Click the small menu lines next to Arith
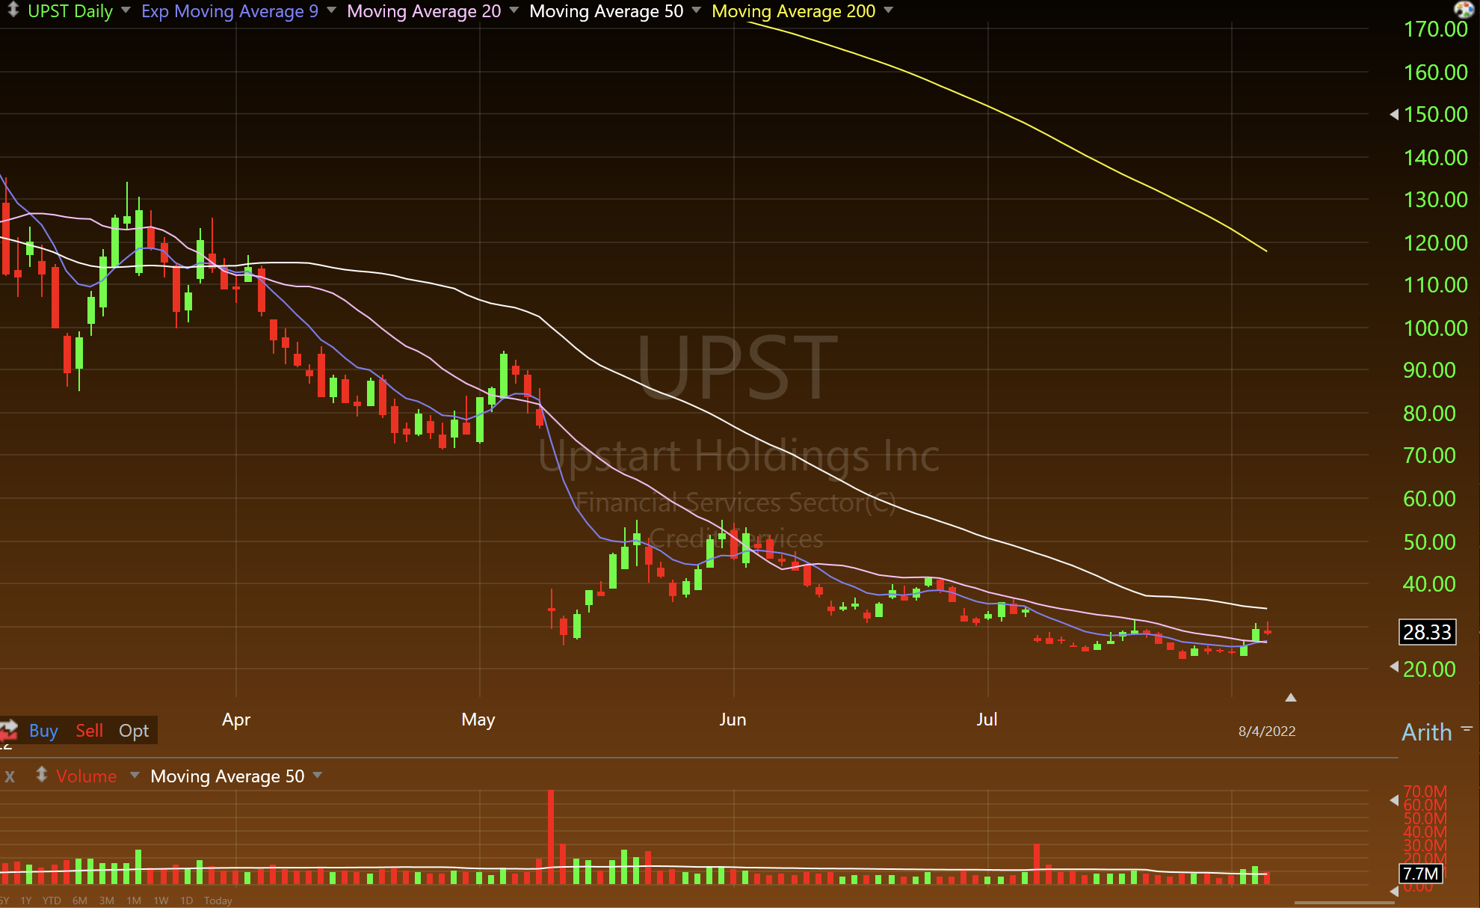The image size is (1480, 908). pyautogui.click(x=1467, y=728)
